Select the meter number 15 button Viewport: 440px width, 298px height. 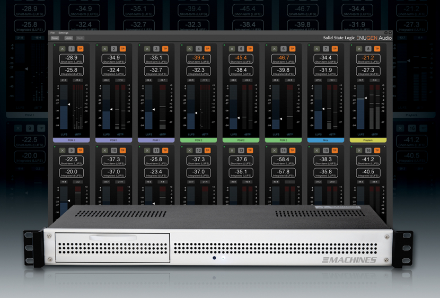326,151
